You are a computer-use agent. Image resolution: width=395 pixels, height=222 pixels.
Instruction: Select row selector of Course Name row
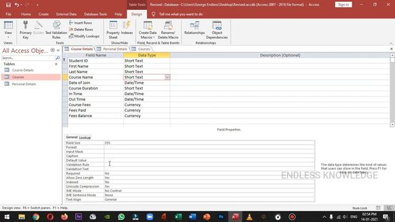[x=65, y=77]
